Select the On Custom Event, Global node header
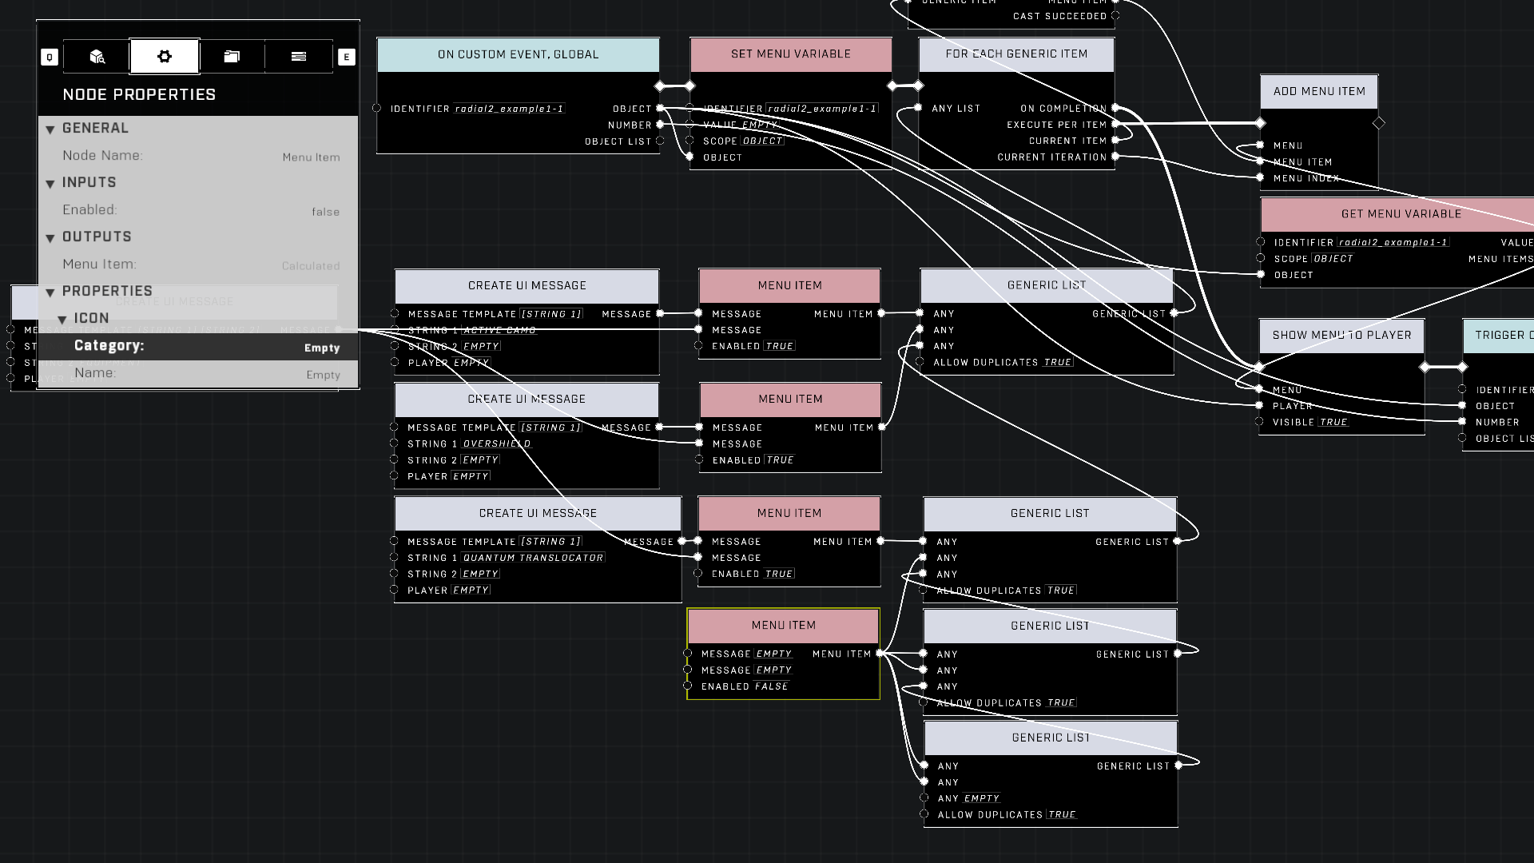 pyautogui.click(x=518, y=54)
